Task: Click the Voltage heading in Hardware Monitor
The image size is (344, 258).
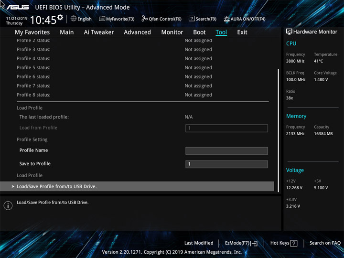Action: click(x=295, y=170)
